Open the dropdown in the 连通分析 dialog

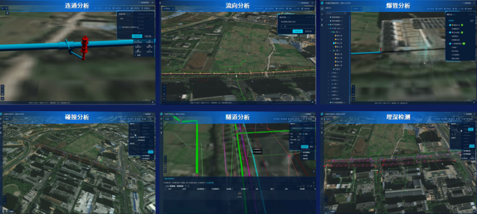pyautogui.click(x=135, y=19)
